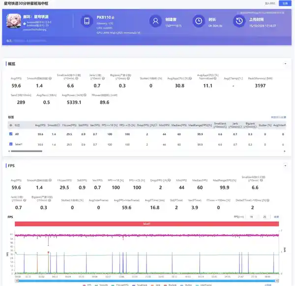The image size is (295, 286).
Task: Click the creator user profile icon
Action: coord(155,21)
